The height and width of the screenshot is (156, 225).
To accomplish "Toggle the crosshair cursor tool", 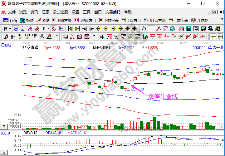I will pos(151,29).
